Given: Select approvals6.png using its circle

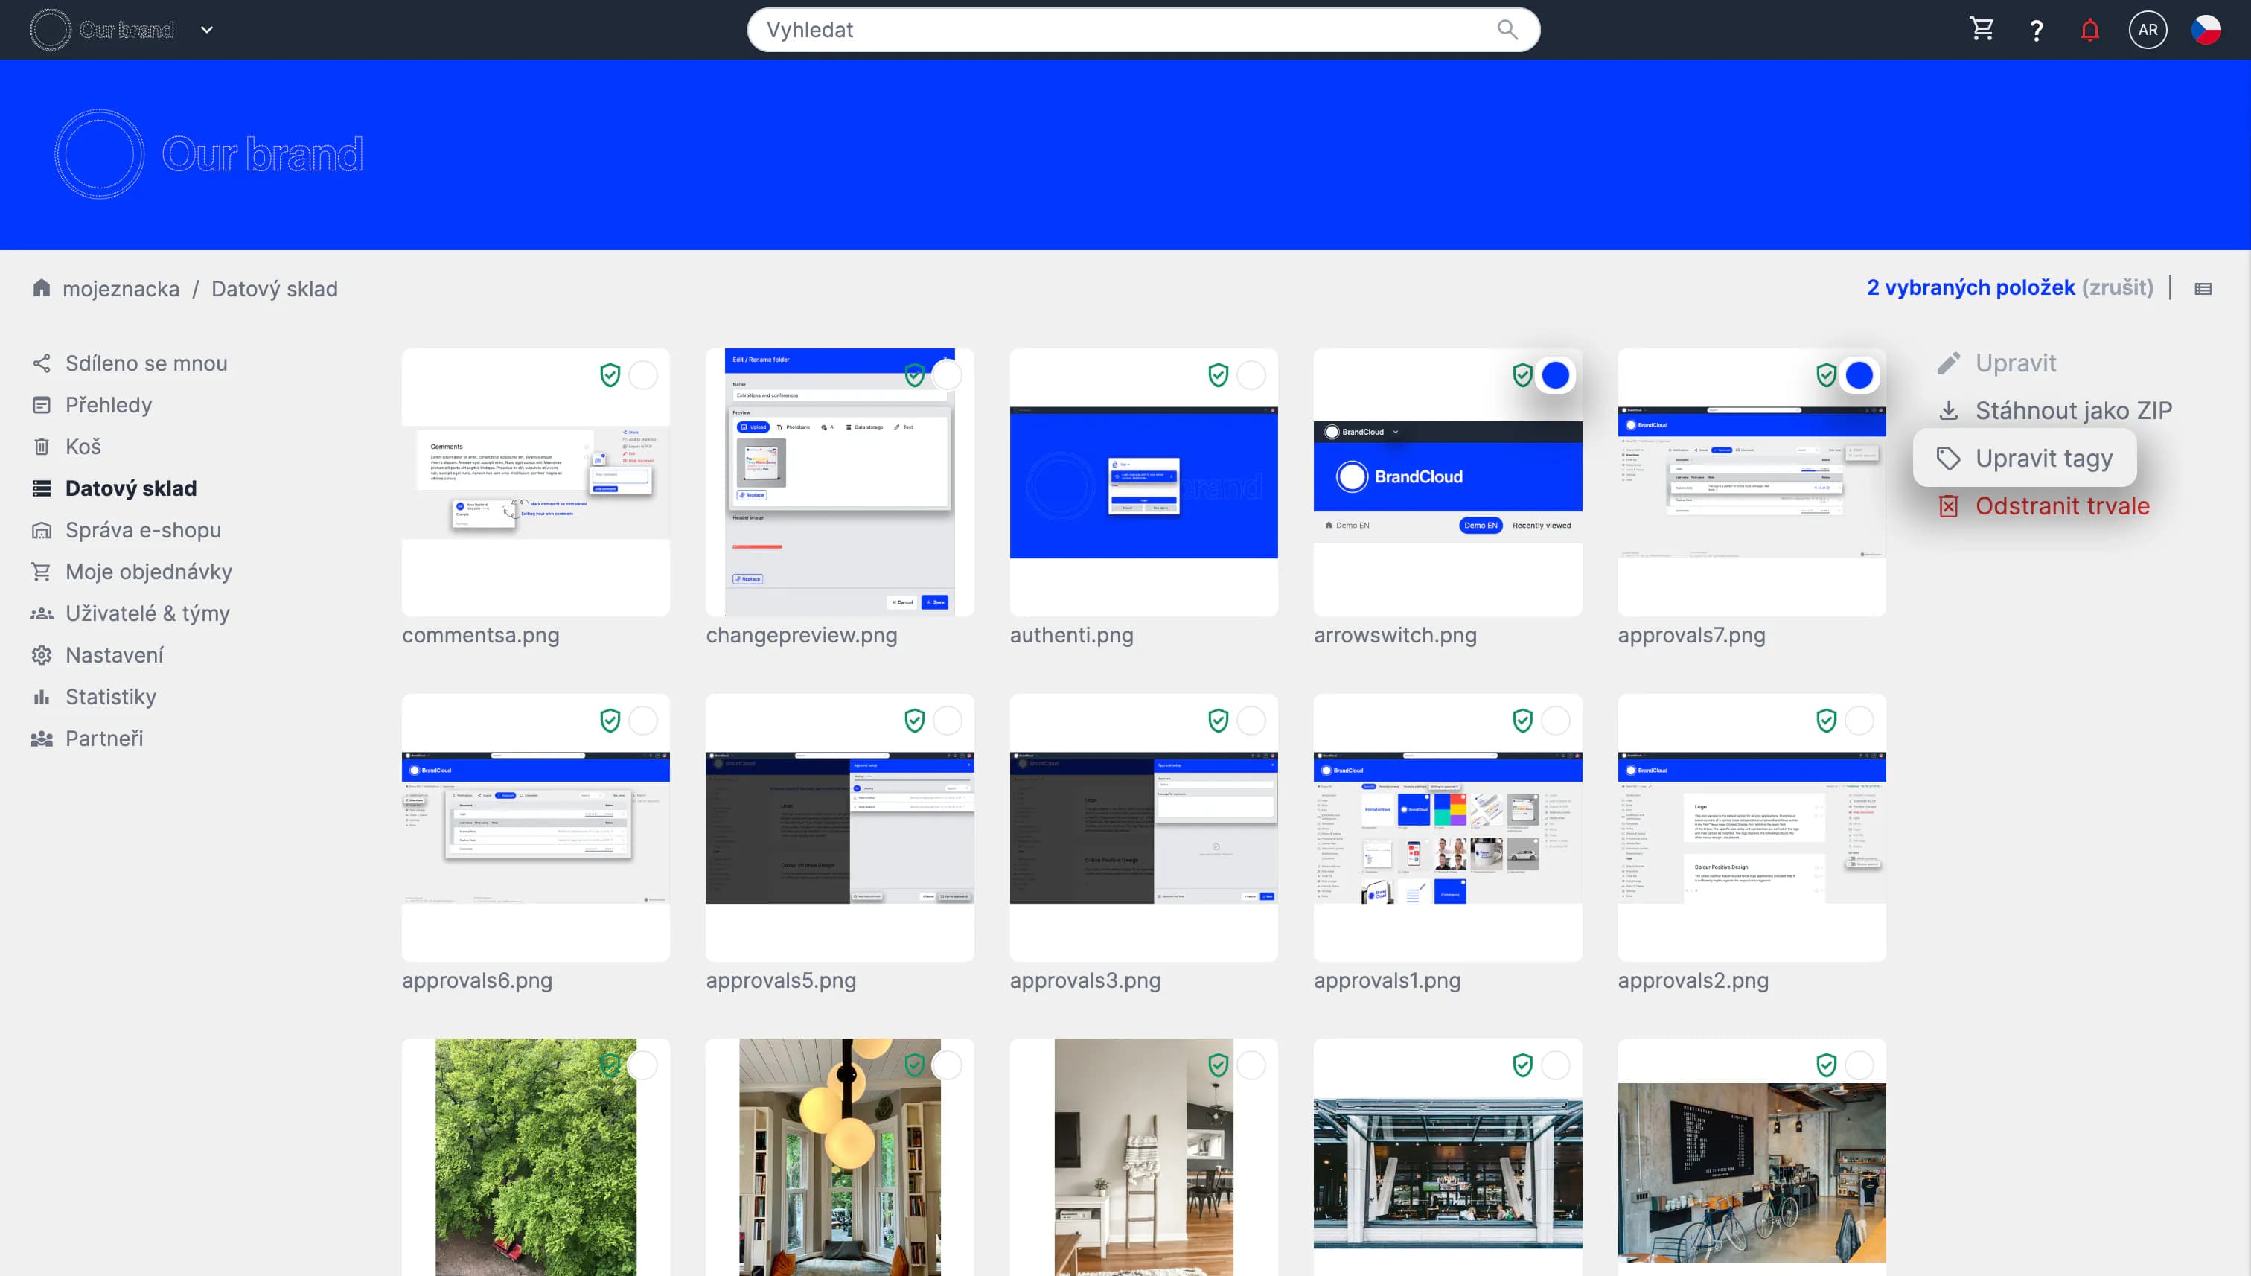Looking at the screenshot, I should tap(643, 721).
